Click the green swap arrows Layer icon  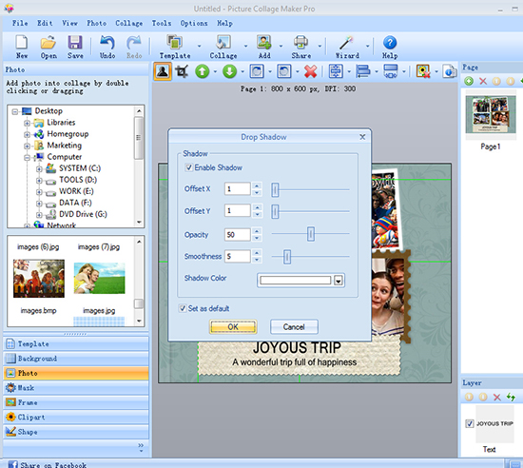(511, 397)
